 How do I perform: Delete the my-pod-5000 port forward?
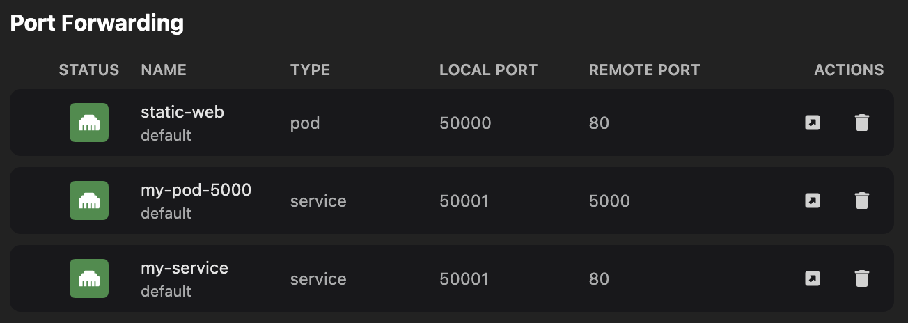pos(862,201)
